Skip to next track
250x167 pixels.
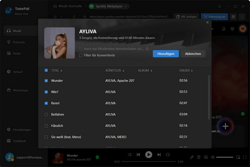(159, 154)
